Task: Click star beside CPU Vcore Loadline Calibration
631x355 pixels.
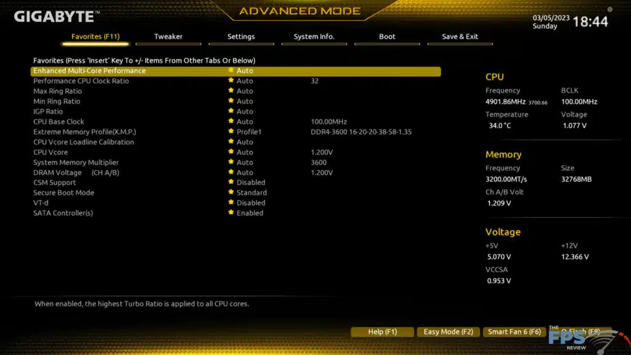Action: click(x=231, y=142)
